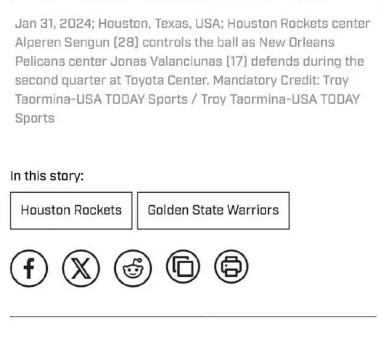Post this story to Reddit
This screenshot has height=343, width=378.
133,268
